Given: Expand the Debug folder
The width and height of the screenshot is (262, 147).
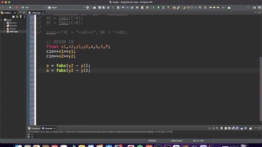Looking at the screenshot, I should coord(5,29).
